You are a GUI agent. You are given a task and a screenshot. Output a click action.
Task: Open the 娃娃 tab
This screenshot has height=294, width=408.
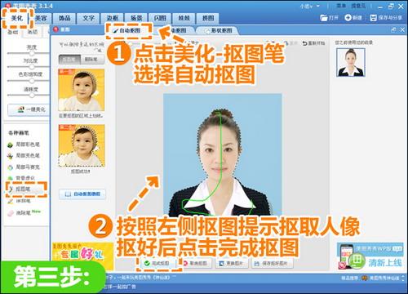pyautogui.click(x=184, y=18)
